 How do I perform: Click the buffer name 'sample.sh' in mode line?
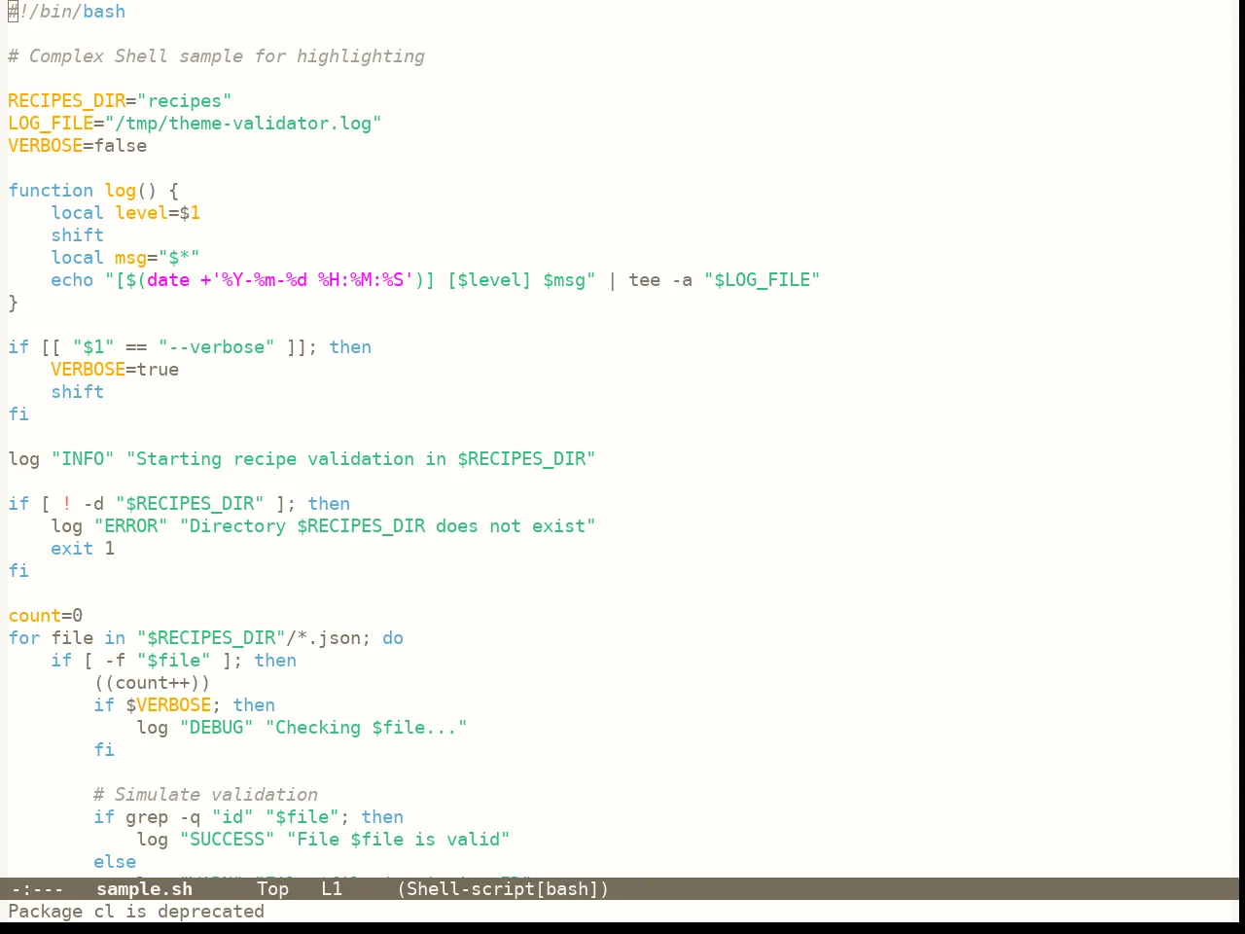pyautogui.click(x=144, y=889)
